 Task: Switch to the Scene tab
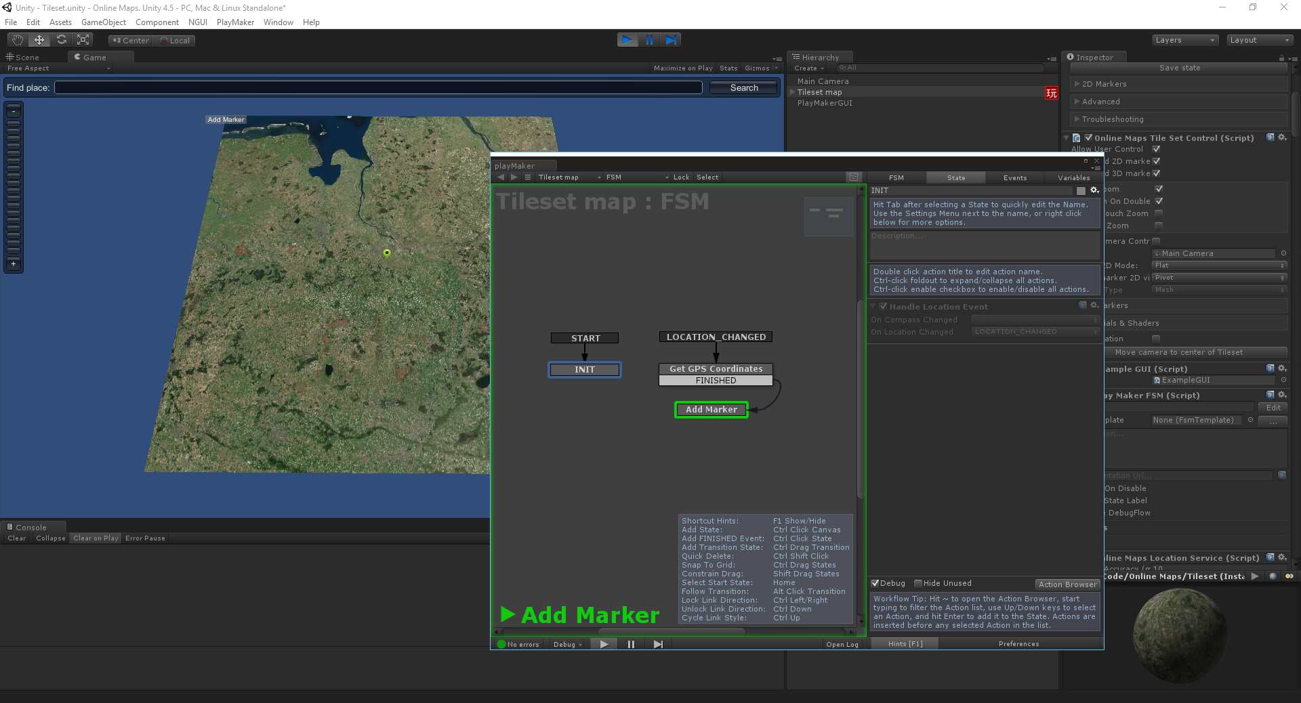pos(23,58)
